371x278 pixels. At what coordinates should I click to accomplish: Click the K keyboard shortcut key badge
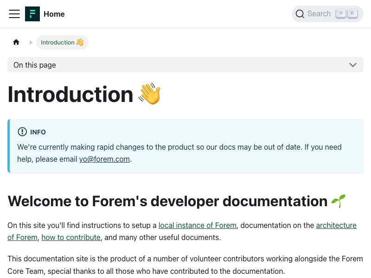352,13
